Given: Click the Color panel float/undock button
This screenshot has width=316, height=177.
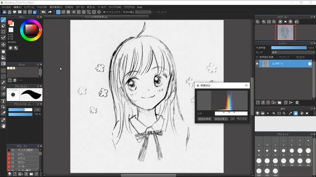Looking at the screenshot, I should (38, 17).
